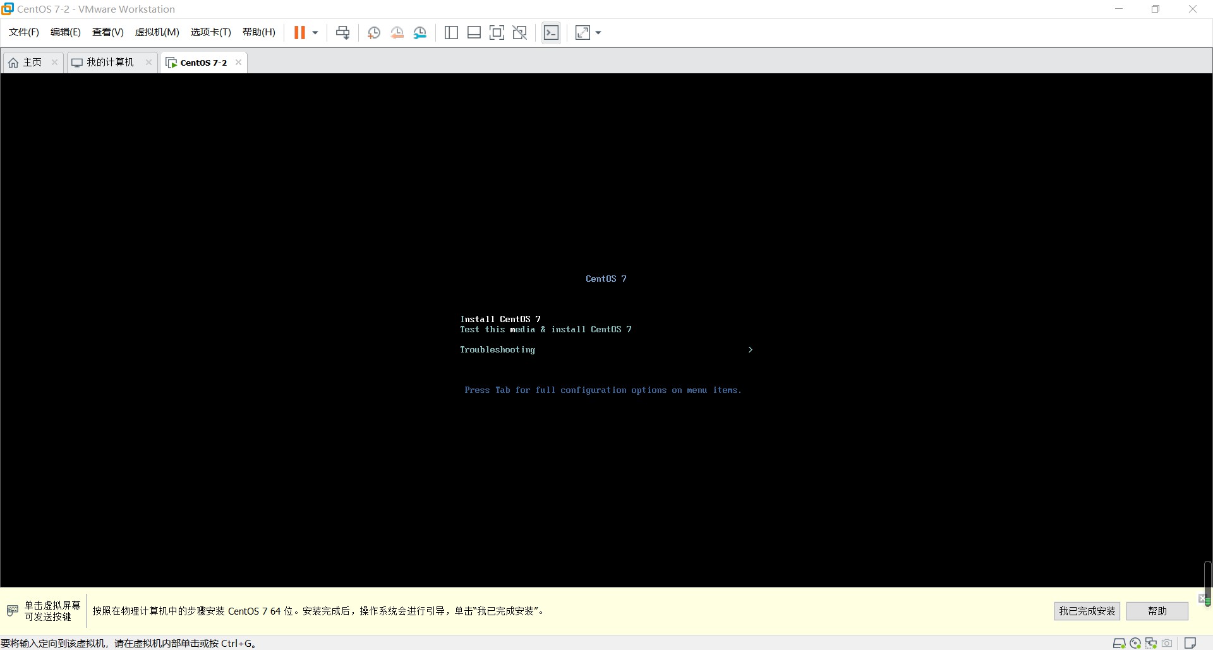
Task: Take a snapshot of this virtual machine
Action: [x=374, y=33]
